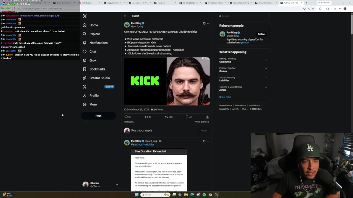353x198 pixels.
Task: Open options for Jungle trend
Action: (266, 87)
